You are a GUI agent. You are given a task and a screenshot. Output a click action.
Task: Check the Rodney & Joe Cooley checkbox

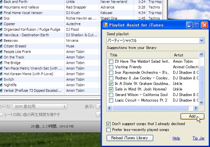click(x=111, y=78)
